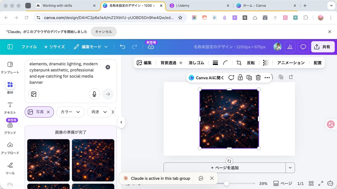Open corner rounding icon in toolbar

point(226,63)
